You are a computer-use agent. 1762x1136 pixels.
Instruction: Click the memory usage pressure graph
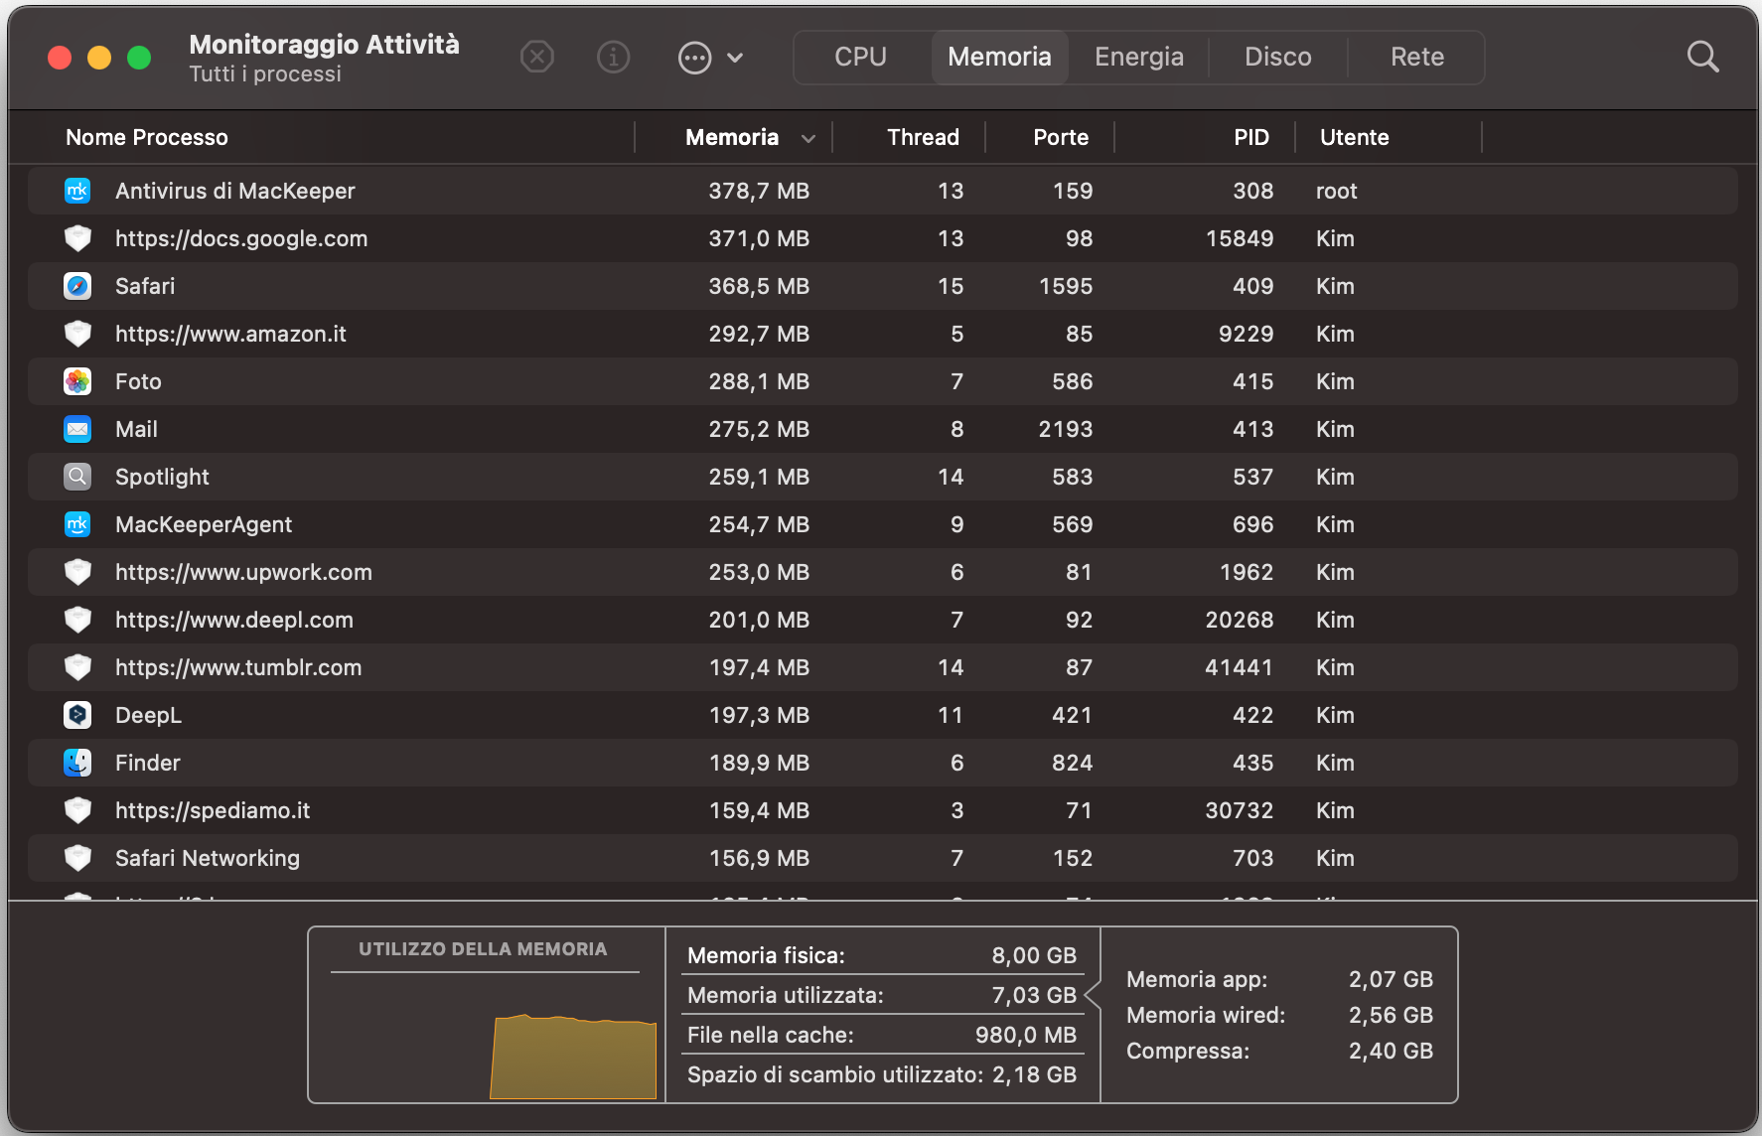pyautogui.click(x=573, y=1056)
